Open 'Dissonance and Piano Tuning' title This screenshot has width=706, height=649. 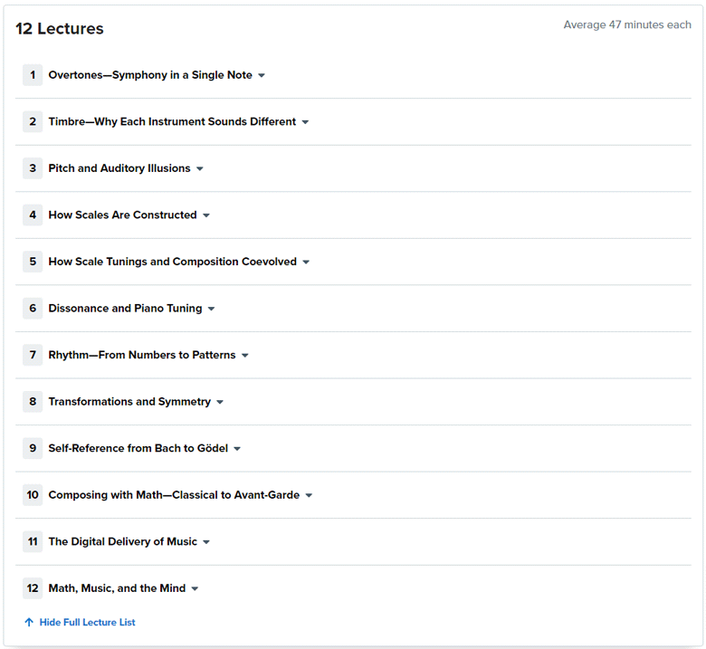(125, 308)
